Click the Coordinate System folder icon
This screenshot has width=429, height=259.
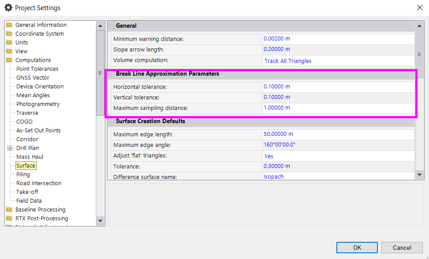click(x=9, y=34)
